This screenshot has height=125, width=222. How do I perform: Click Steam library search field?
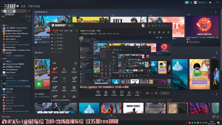14,21
